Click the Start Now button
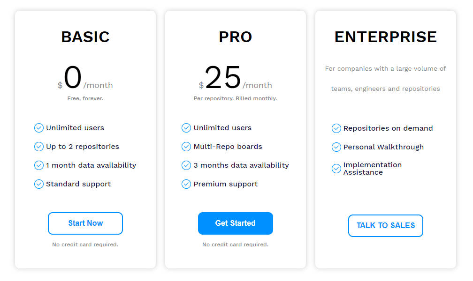473x281 pixels. (85, 223)
